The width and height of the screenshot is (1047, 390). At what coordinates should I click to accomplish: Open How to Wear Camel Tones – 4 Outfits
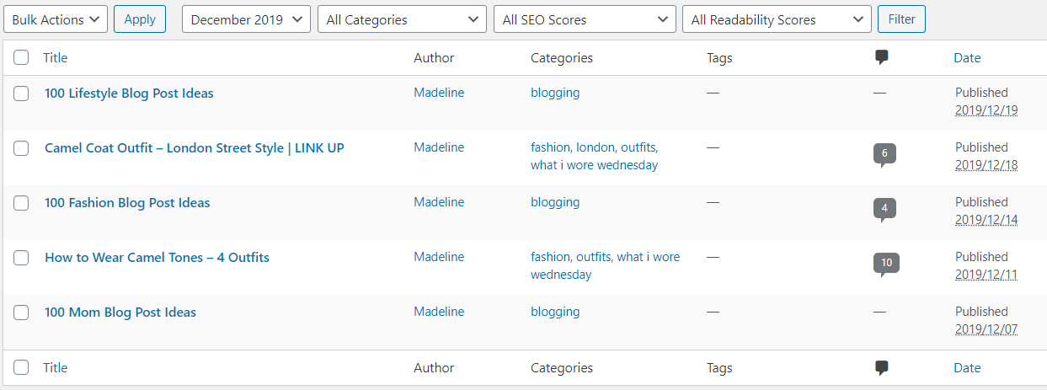157,258
